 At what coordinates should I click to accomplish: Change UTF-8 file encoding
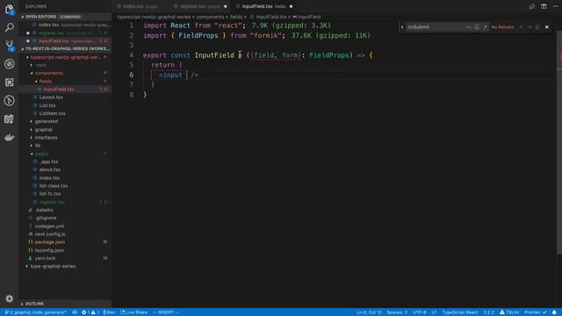tap(420, 312)
